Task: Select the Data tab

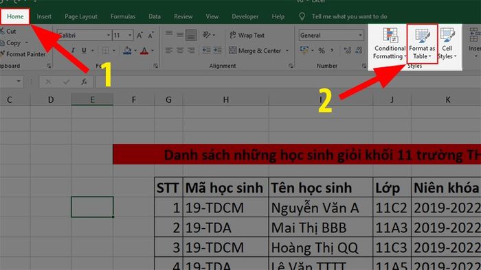Action: click(x=155, y=16)
